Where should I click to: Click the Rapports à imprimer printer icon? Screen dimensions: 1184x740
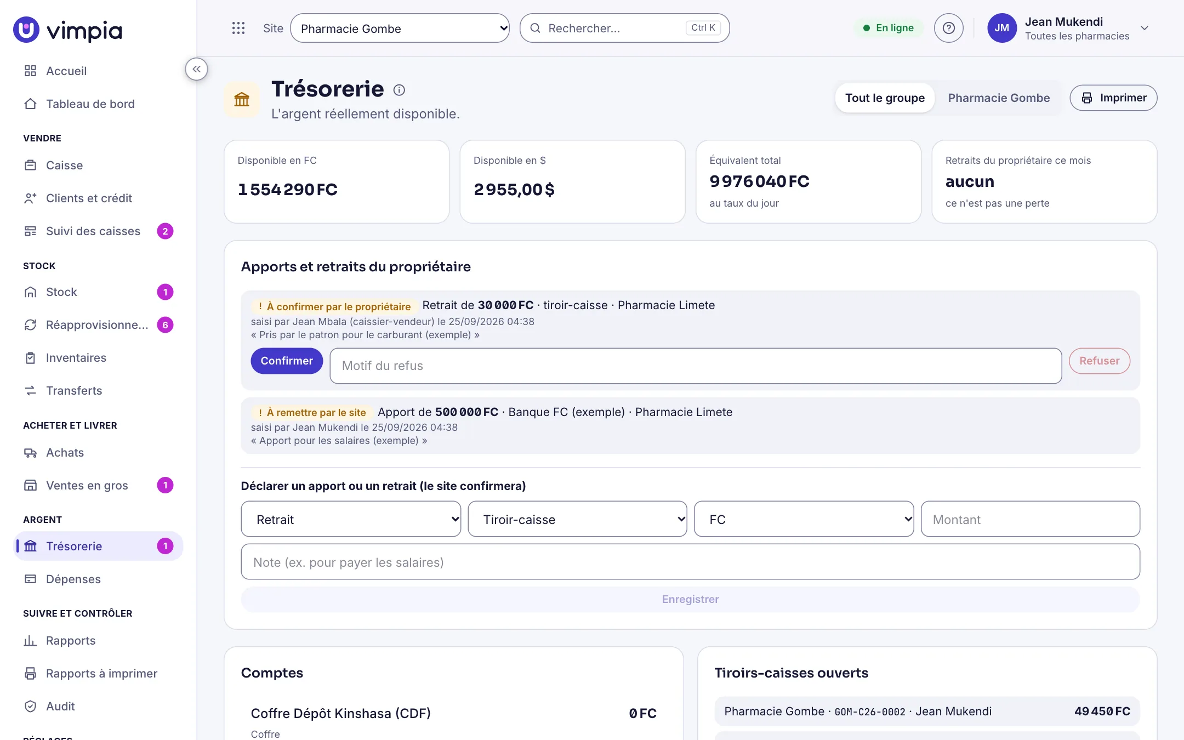tap(30, 673)
